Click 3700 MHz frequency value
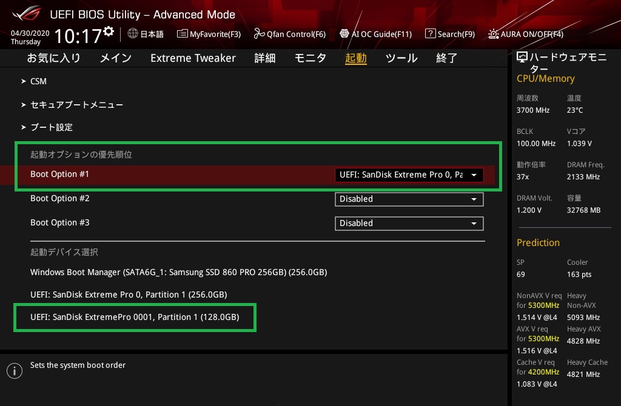621x406 pixels. click(x=532, y=110)
